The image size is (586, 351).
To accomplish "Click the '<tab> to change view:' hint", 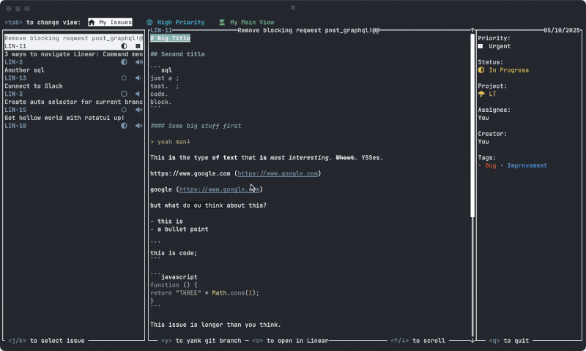I will pos(42,23).
